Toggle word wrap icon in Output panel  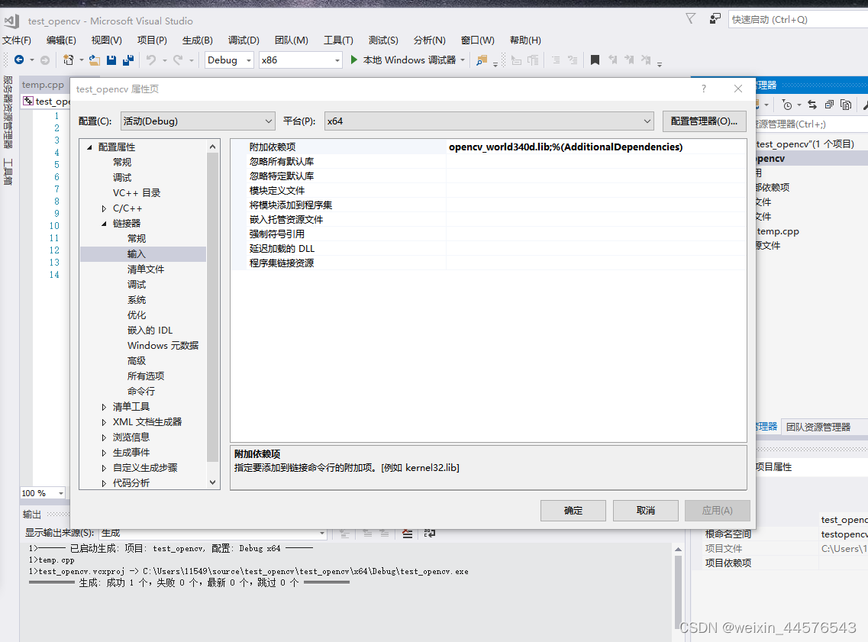coord(430,534)
